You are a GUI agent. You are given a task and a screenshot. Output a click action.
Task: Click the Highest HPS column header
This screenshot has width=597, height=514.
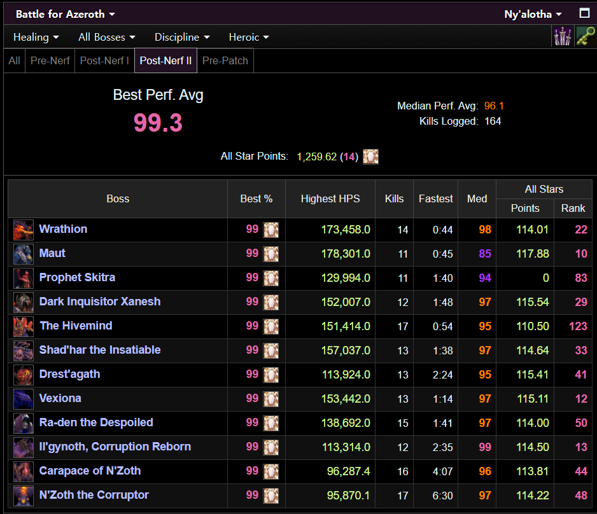(330, 198)
